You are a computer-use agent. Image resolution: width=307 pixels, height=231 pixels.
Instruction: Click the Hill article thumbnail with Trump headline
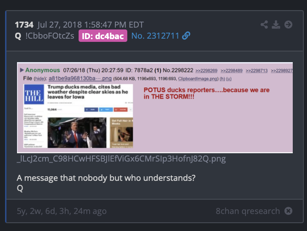point(78,116)
